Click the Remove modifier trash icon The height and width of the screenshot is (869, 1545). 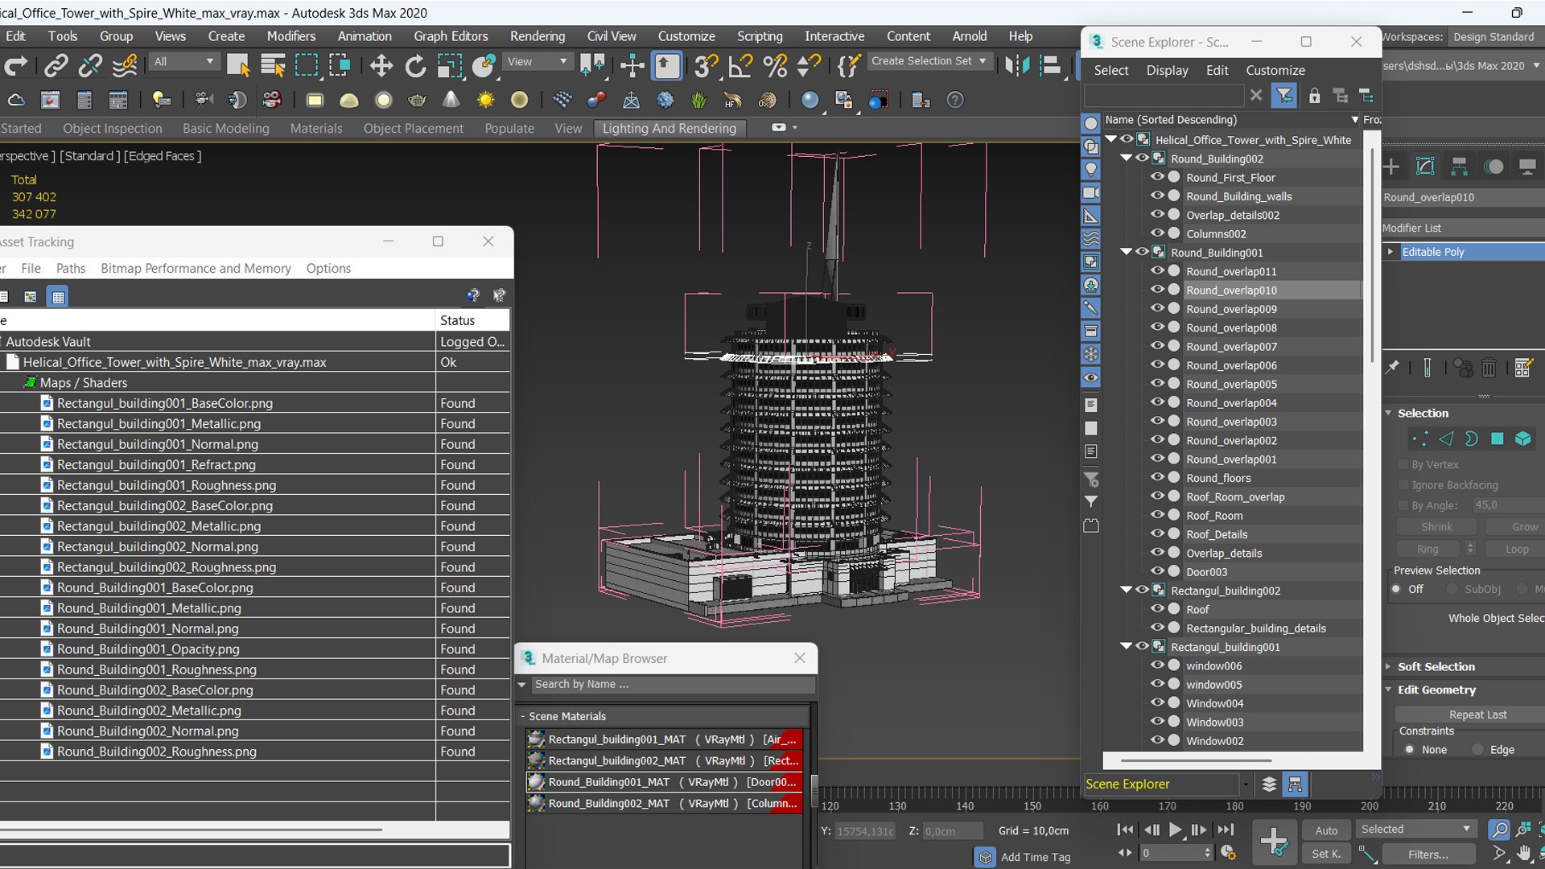[x=1489, y=369]
